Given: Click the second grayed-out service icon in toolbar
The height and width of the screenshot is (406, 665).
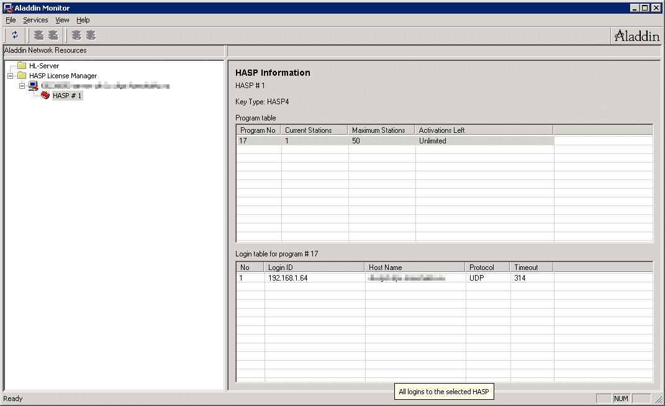Looking at the screenshot, I should [x=53, y=35].
